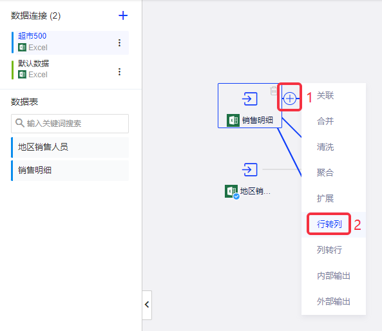Viewport: 382px width, 331px height.
Task: Select the 销售明细 input node icon
Action: tap(249, 99)
